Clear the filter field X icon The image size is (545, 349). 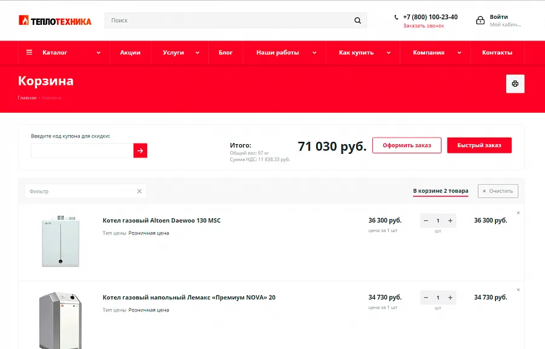139,191
